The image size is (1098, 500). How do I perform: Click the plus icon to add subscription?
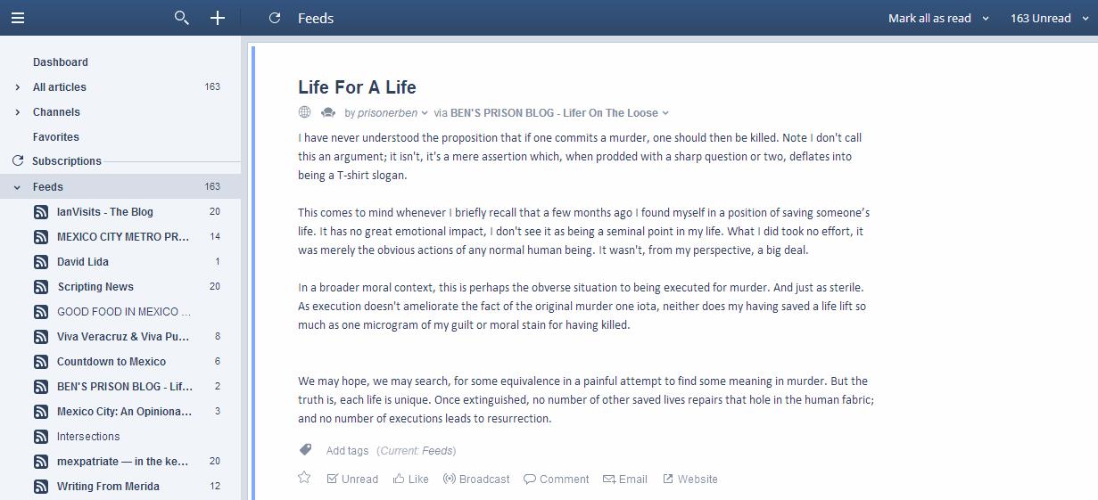pos(218,18)
